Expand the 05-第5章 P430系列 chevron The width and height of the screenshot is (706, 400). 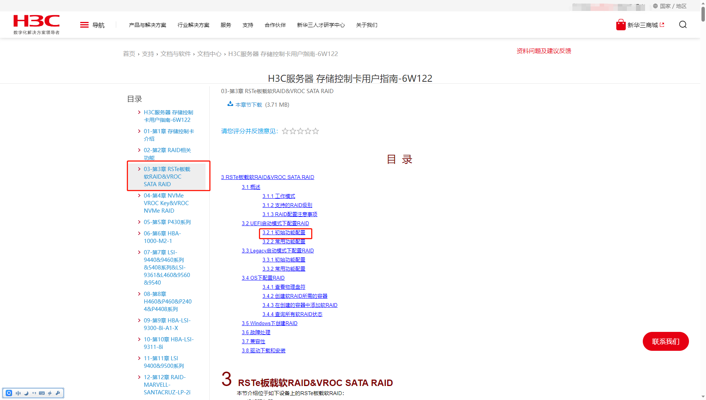(139, 222)
